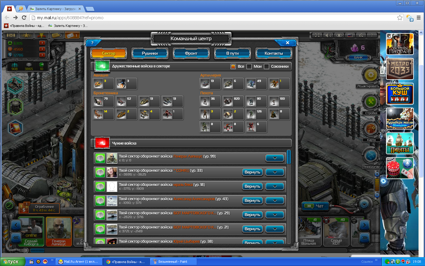Select the artillery unit with count 49
Screen dimensions: 425x266
(256, 84)
